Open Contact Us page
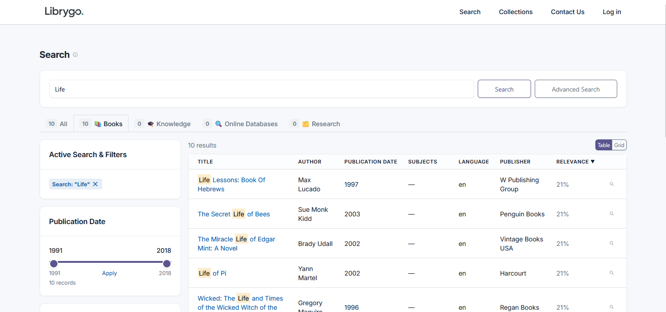Image resolution: width=666 pixels, height=312 pixels. 568,12
